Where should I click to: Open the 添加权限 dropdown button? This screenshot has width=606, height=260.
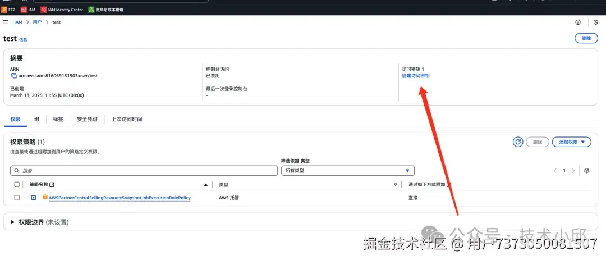(x=572, y=142)
